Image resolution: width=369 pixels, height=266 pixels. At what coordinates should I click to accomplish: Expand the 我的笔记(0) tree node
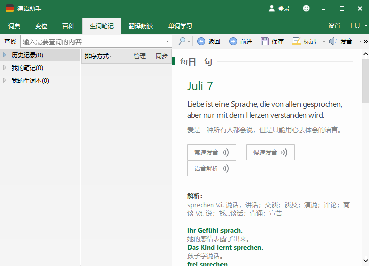point(5,68)
